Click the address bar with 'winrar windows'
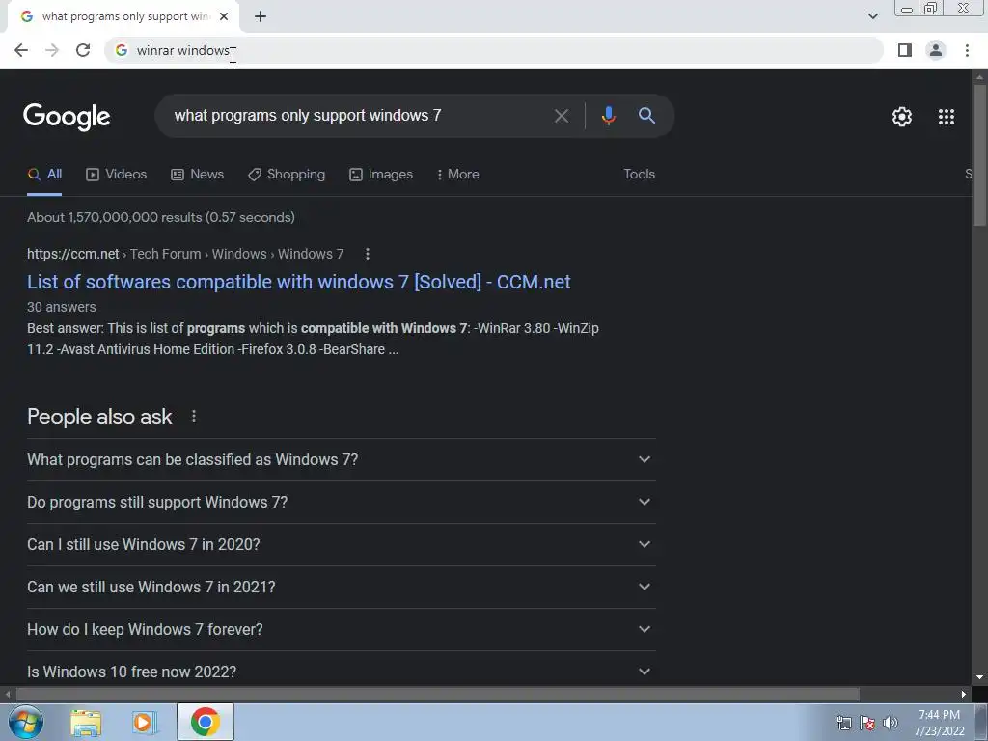 click(x=494, y=50)
